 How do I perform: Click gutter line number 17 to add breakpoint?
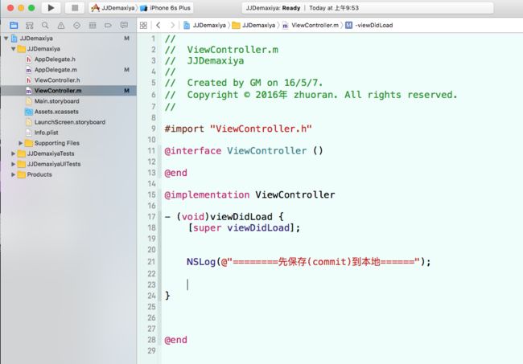click(x=151, y=217)
